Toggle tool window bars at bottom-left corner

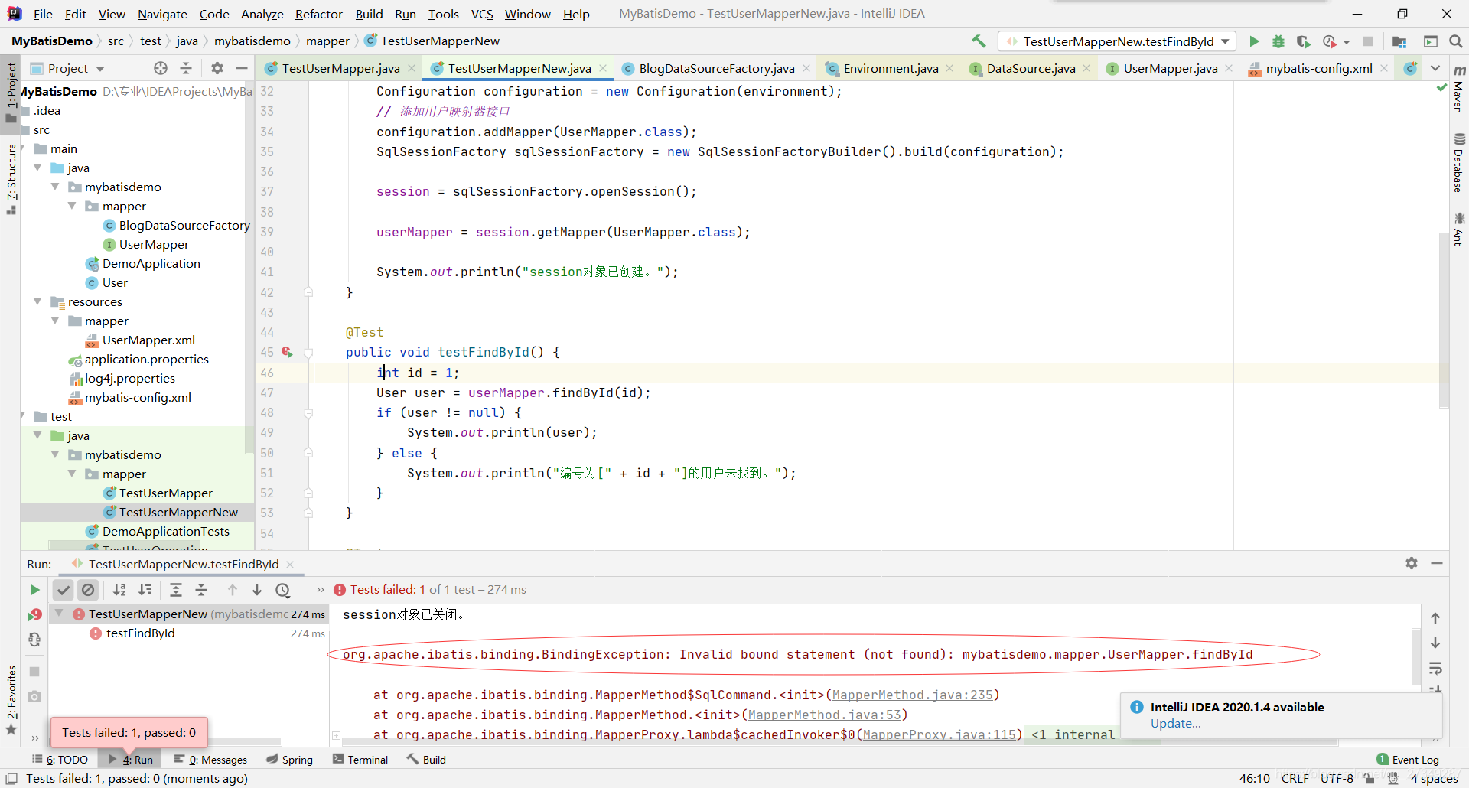click(x=11, y=778)
